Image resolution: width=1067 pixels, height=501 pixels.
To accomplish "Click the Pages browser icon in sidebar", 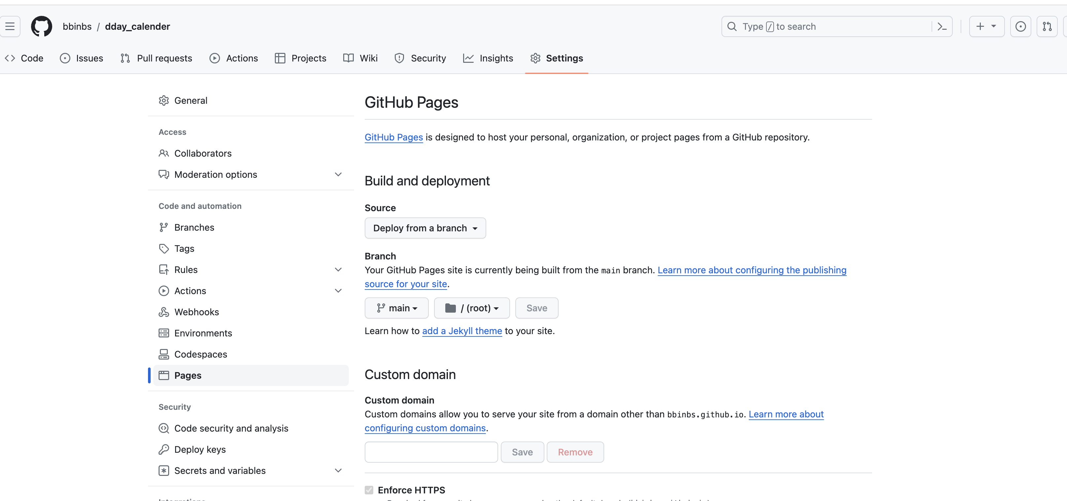I will click(x=164, y=375).
